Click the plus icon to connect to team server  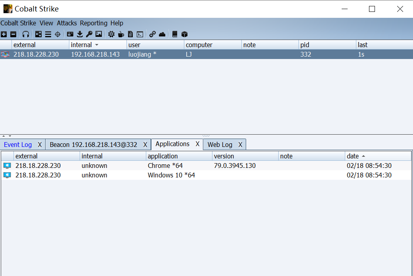pos(4,34)
